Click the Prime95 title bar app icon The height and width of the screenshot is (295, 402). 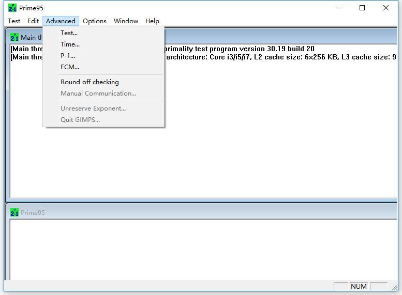tap(12, 8)
